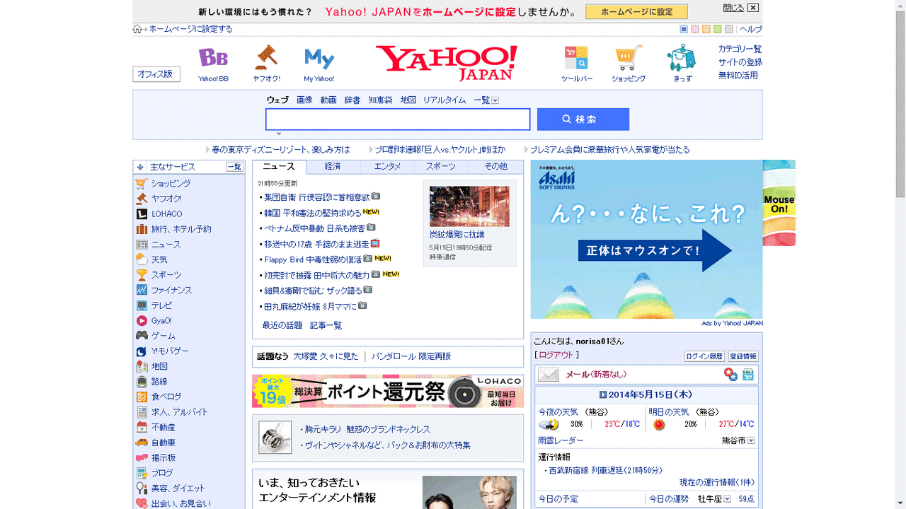Viewport: 906px width, 509px height.
Task: Click the Yahoo! logo
Action: pos(447,63)
